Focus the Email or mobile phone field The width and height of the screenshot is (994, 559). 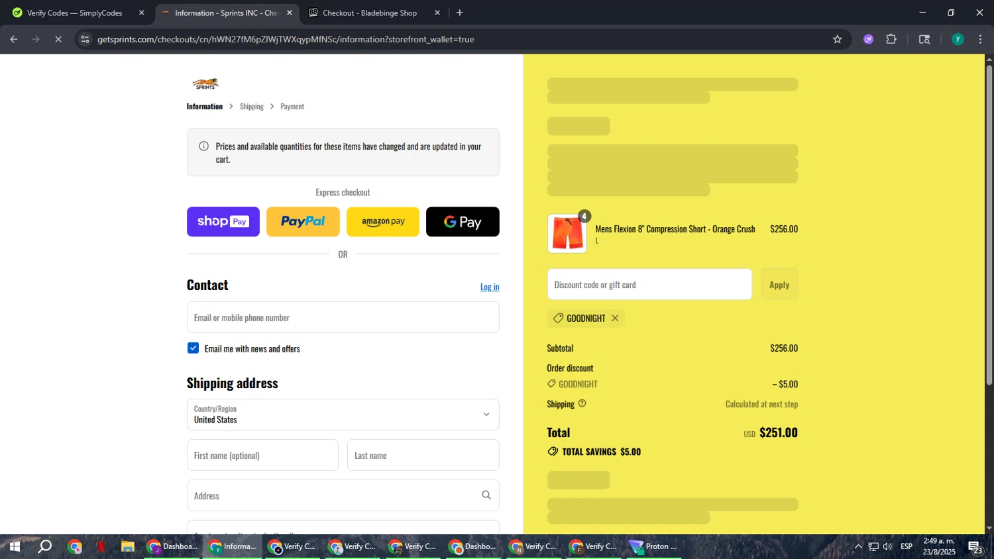[343, 318]
